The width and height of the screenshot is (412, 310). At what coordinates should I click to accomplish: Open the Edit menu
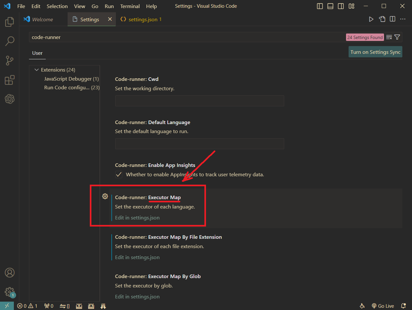[36, 6]
